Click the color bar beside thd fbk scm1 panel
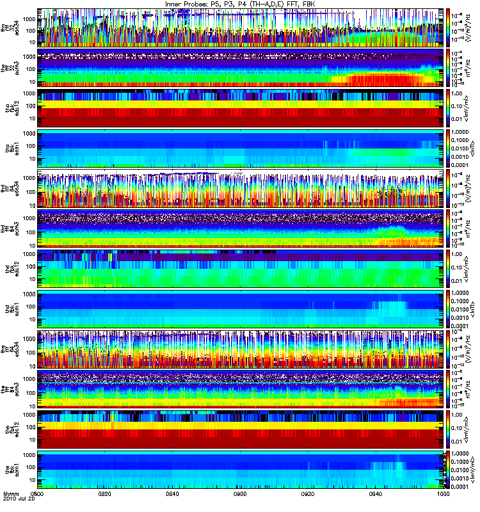Image resolution: width=480 pixels, height=512 pixels. click(448, 309)
